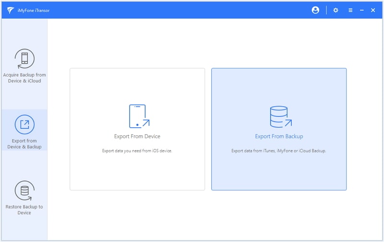Open 'Restore Backup to Device' sidebar label
This screenshot has height=242, width=384.
tap(24, 209)
